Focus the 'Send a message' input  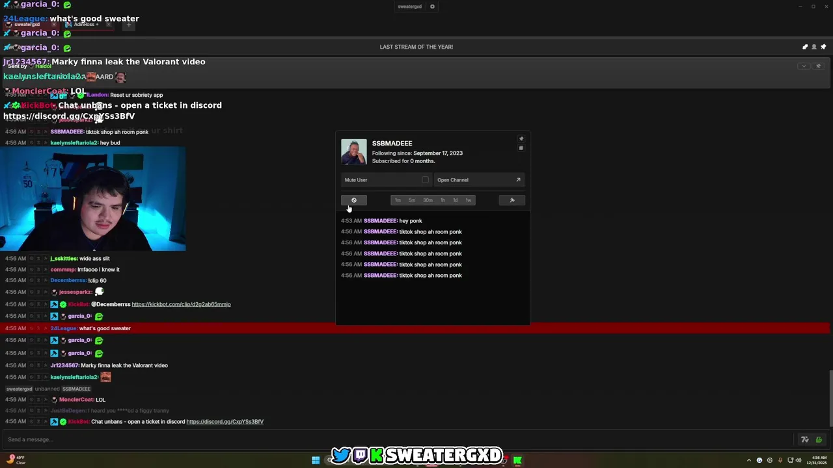[397, 439]
